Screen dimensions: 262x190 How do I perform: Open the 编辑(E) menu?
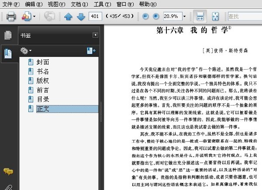[34, 4]
